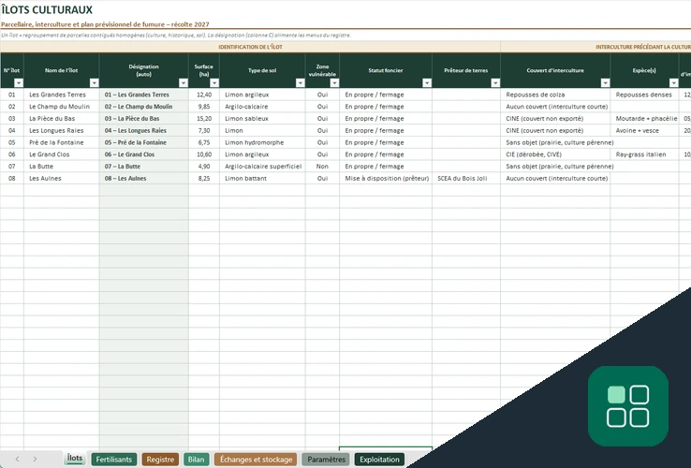Open the Espèce(s) filter dropdown
Screen dimensions: 691x468
673,83
